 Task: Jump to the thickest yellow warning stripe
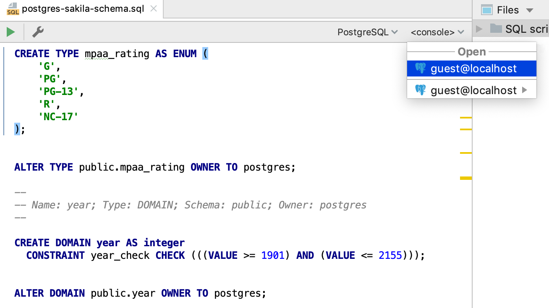[x=466, y=178]
